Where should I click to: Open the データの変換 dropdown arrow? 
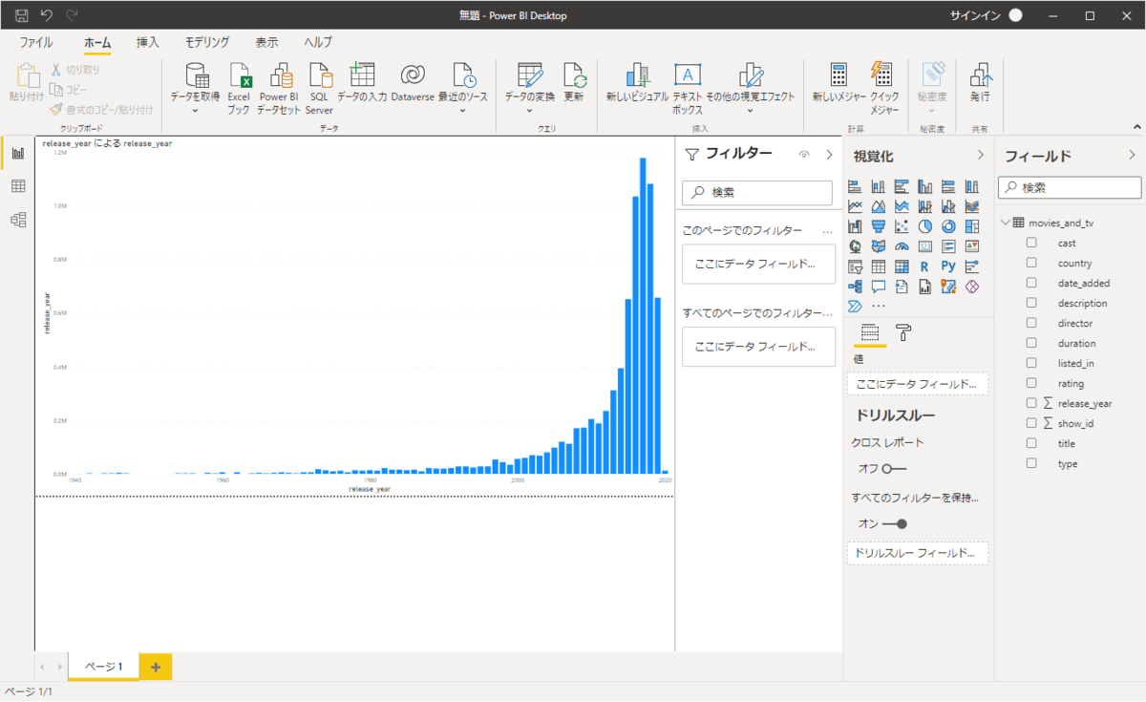point(529,111)
